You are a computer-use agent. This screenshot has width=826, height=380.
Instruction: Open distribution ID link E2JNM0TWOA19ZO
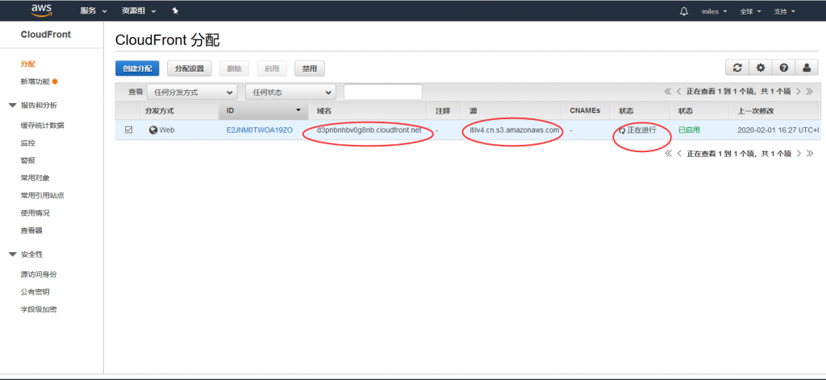point(259,130)
